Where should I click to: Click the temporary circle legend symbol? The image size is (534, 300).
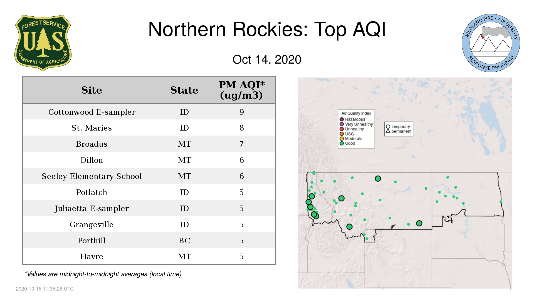(x=388, y=127)
